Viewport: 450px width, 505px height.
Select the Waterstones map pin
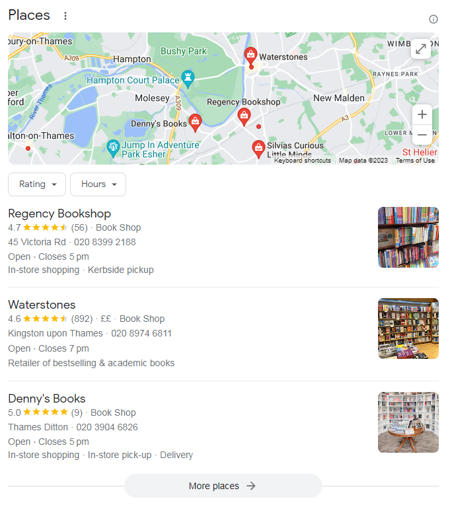point(250,56)
